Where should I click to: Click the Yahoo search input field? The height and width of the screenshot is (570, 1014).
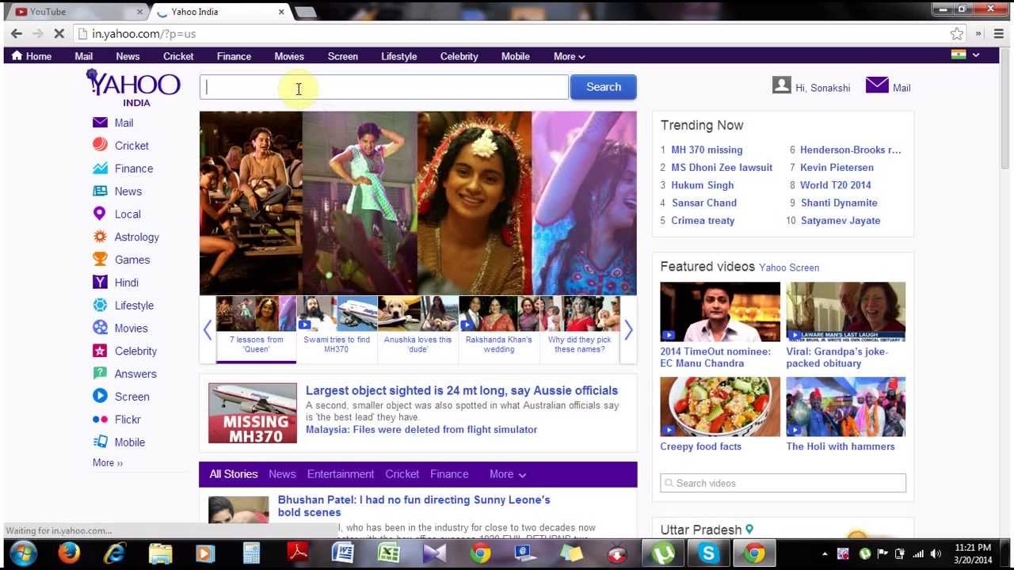pos(384,87)
